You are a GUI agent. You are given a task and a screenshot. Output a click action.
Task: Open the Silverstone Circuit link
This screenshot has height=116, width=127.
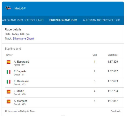[x=23, y=39]
